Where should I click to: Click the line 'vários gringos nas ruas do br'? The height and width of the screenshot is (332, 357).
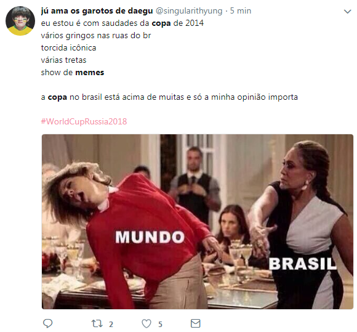[96, 36]
